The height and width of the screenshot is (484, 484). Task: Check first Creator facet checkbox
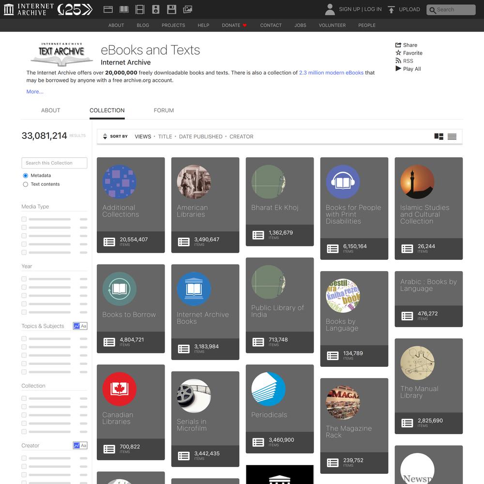coord(24,458)
